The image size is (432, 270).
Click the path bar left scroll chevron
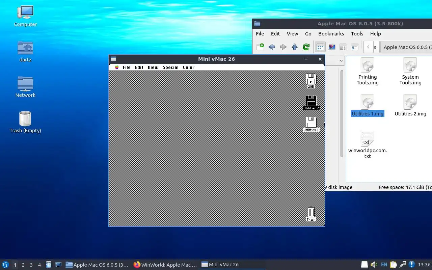click(368, 47)
